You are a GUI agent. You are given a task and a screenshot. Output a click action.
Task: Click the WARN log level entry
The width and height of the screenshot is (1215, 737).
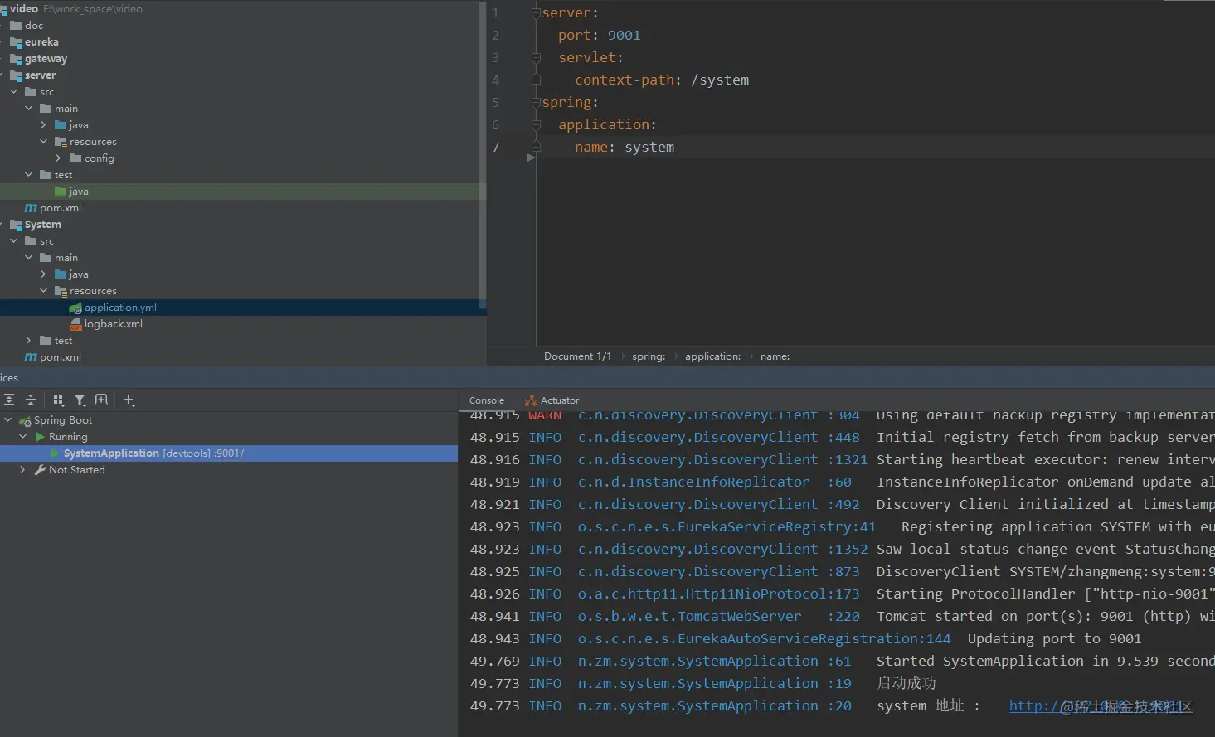coord(545,415)
